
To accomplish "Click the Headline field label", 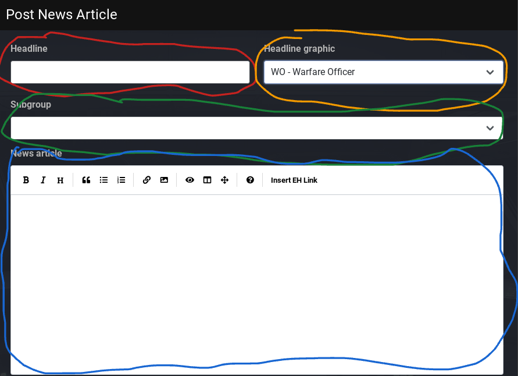I will tap(29, 49).
